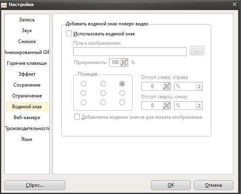Open the Эффект section
Screen dimensions: 241x194
click(27, 74)
